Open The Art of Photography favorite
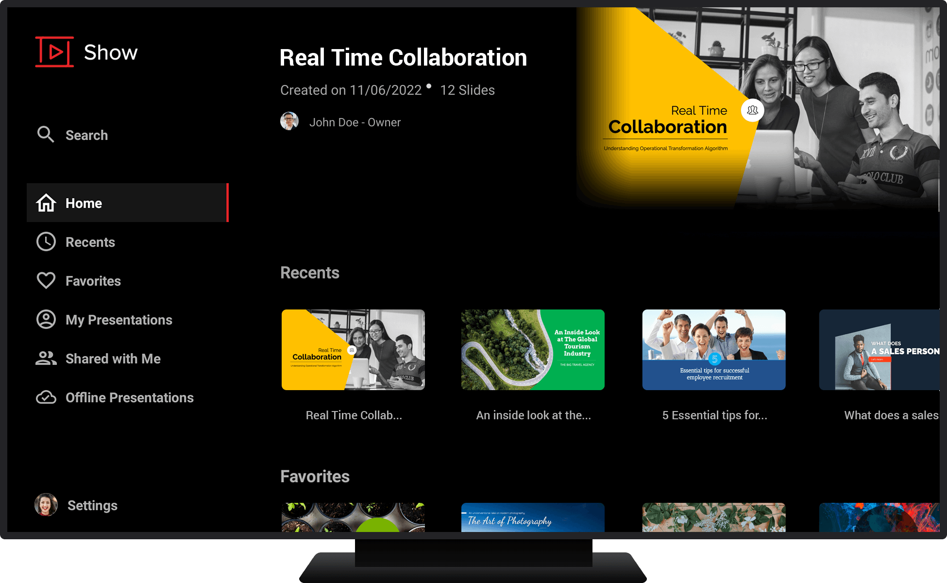This screenshot has height=583, width=947. [x=533, y=517]
